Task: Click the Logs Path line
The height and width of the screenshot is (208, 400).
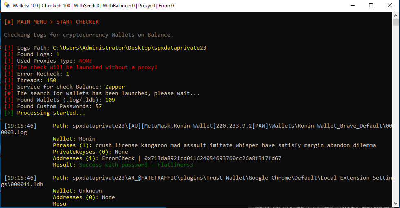Action: [x=105, y=48]
